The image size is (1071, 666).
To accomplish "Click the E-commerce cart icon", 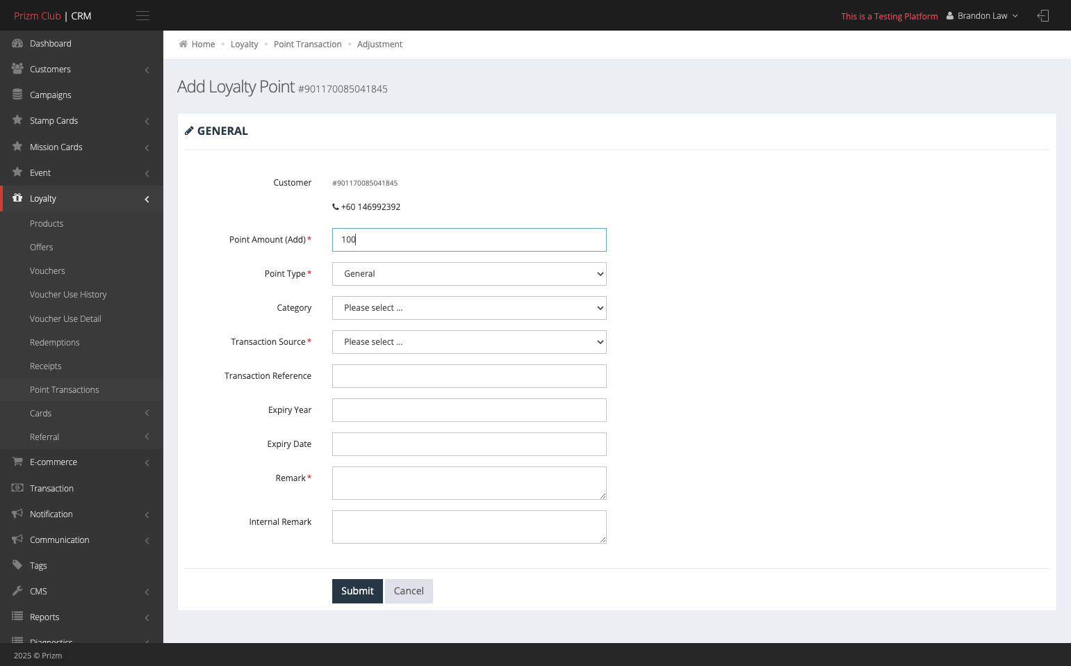I will coord(17,462).
